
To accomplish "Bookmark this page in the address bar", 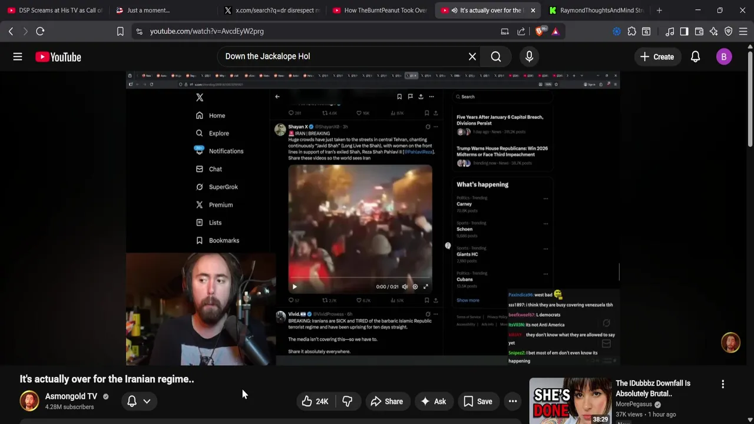I will [x=120, y=31].
